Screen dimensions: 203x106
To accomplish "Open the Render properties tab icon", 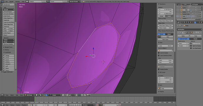I will pyautogui.click(x=182, y=22).
